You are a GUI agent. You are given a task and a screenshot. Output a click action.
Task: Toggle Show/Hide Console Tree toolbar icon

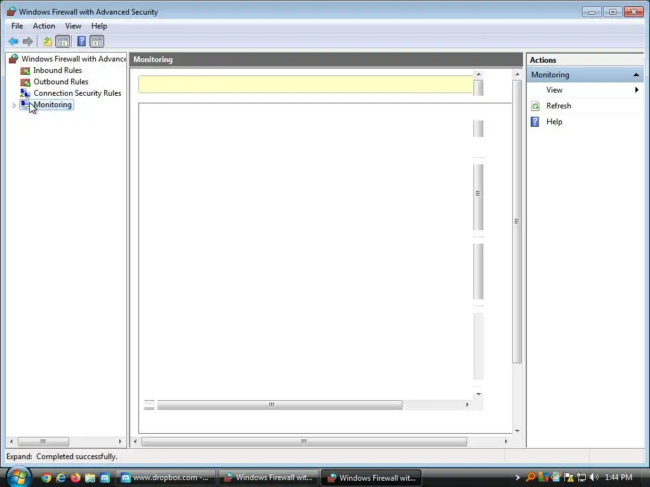point(63,41)
